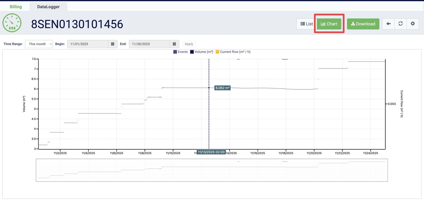Click the back arrow icon button

coord(388,24)
